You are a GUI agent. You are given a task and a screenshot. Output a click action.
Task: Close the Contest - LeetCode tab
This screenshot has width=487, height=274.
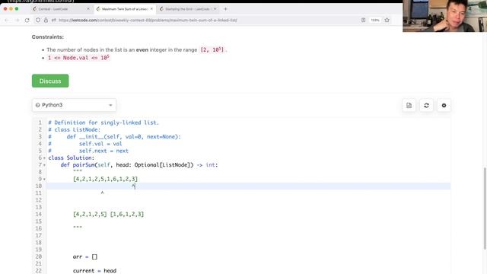point(88,9)
